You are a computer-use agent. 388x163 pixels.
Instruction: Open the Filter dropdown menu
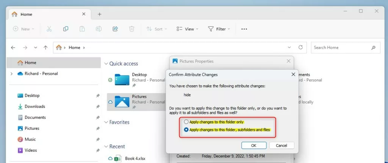[x=219, y=29]
